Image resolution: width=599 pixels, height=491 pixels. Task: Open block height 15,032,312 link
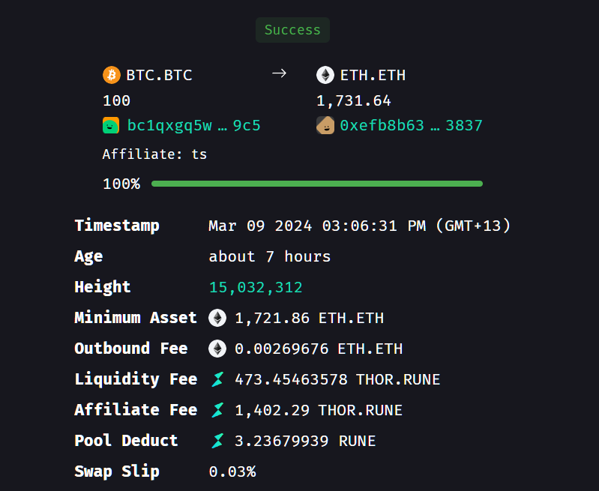(x=256, y=287)
